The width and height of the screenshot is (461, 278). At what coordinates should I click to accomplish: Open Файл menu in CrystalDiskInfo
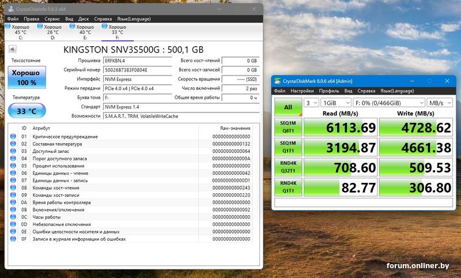coord(13,19)
